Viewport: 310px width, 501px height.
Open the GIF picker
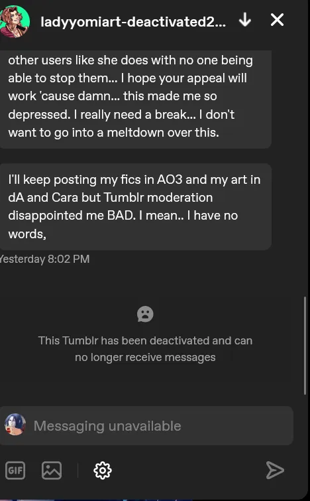[x=15, y=470]
